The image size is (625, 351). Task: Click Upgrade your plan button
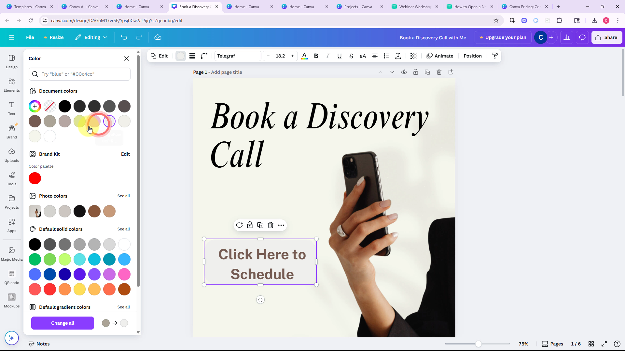[x=503, y=37]
